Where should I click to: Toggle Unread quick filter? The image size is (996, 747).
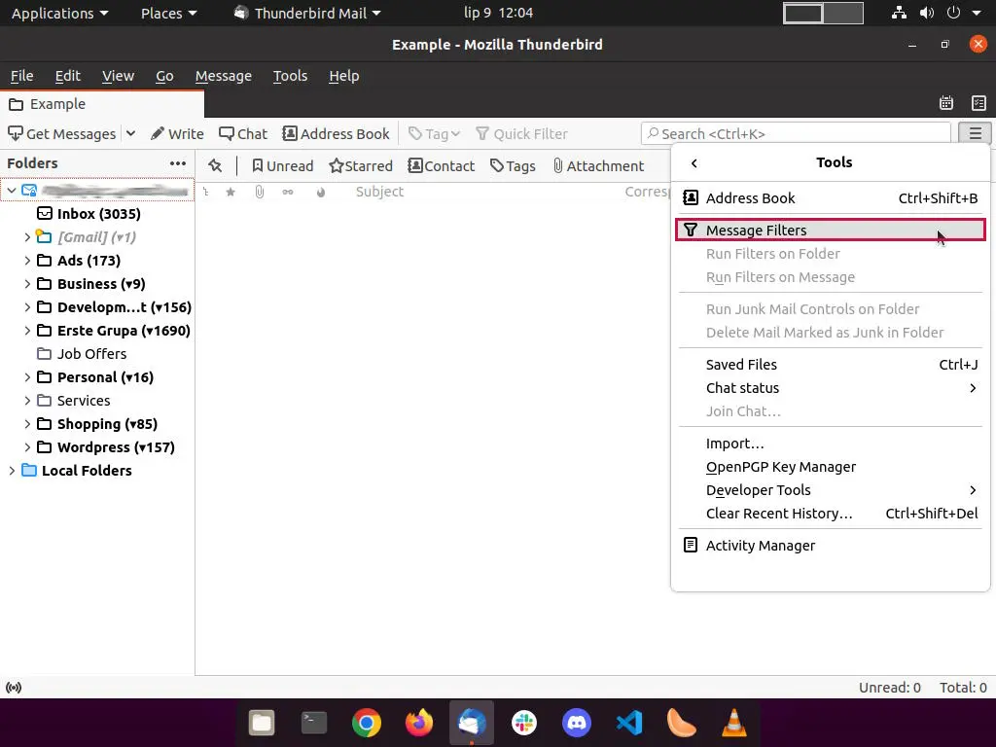click(283, 165)
